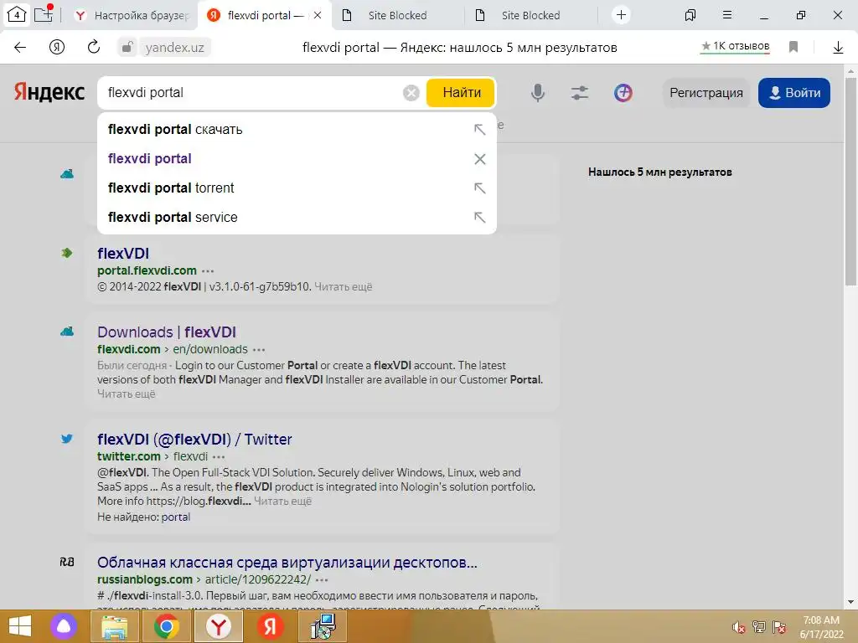Expand Читать ещё in flexVDI portal result
858x643 pixels.
[343, 287]
